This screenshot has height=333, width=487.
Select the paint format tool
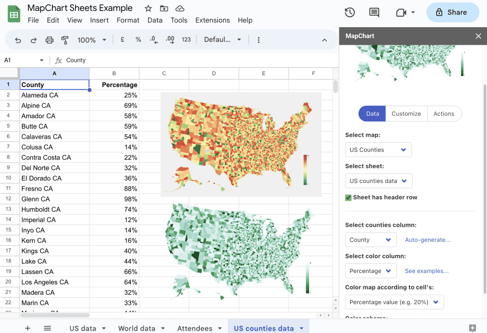[65, 40]
